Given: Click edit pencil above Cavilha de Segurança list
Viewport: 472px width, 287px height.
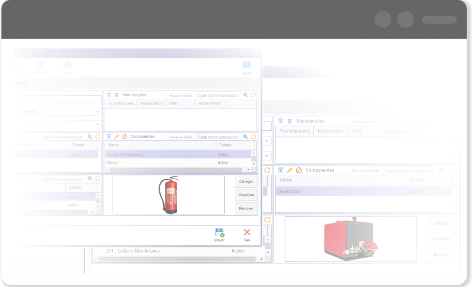Looking at the screenshot, I should pyautogui.click(x=117, y=137).
